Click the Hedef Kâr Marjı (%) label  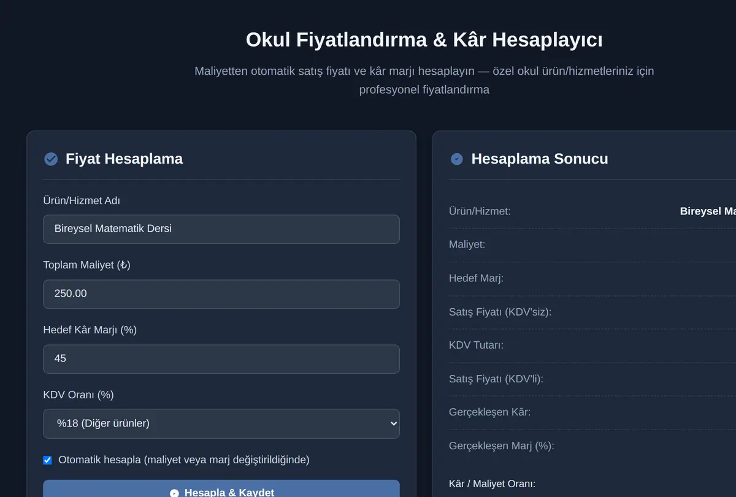(90, 330)
